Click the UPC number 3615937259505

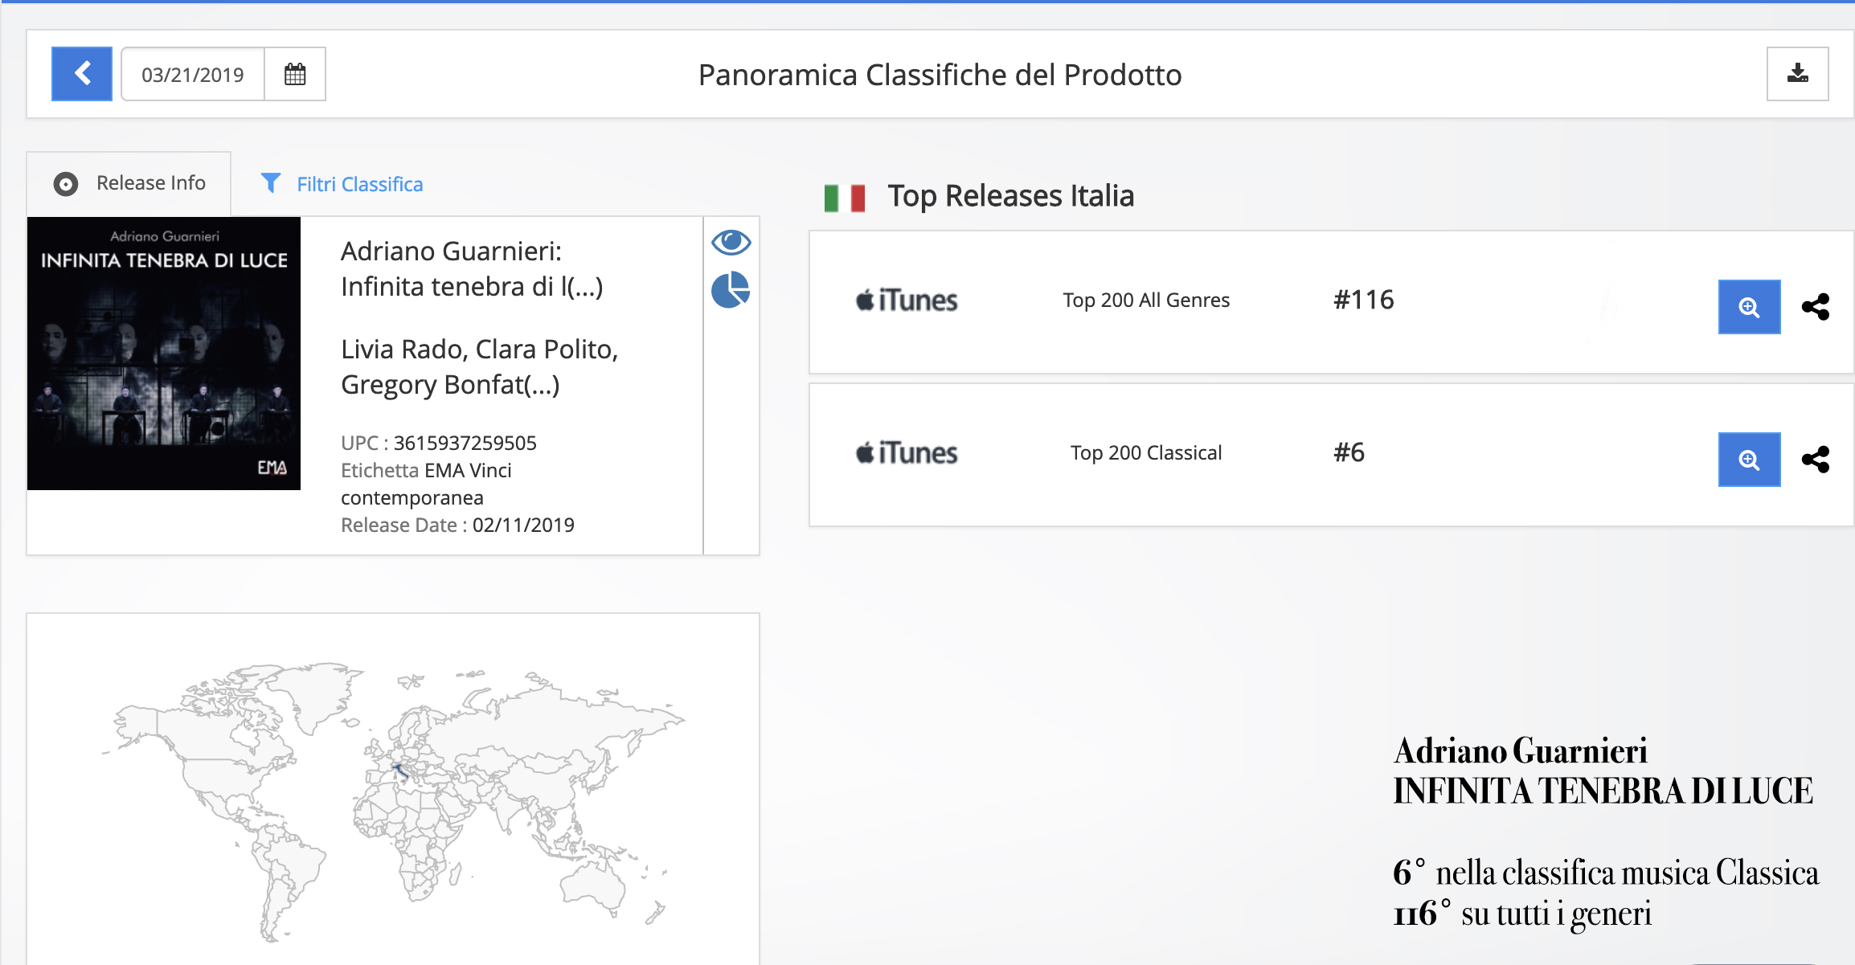(x=465, y=443)
